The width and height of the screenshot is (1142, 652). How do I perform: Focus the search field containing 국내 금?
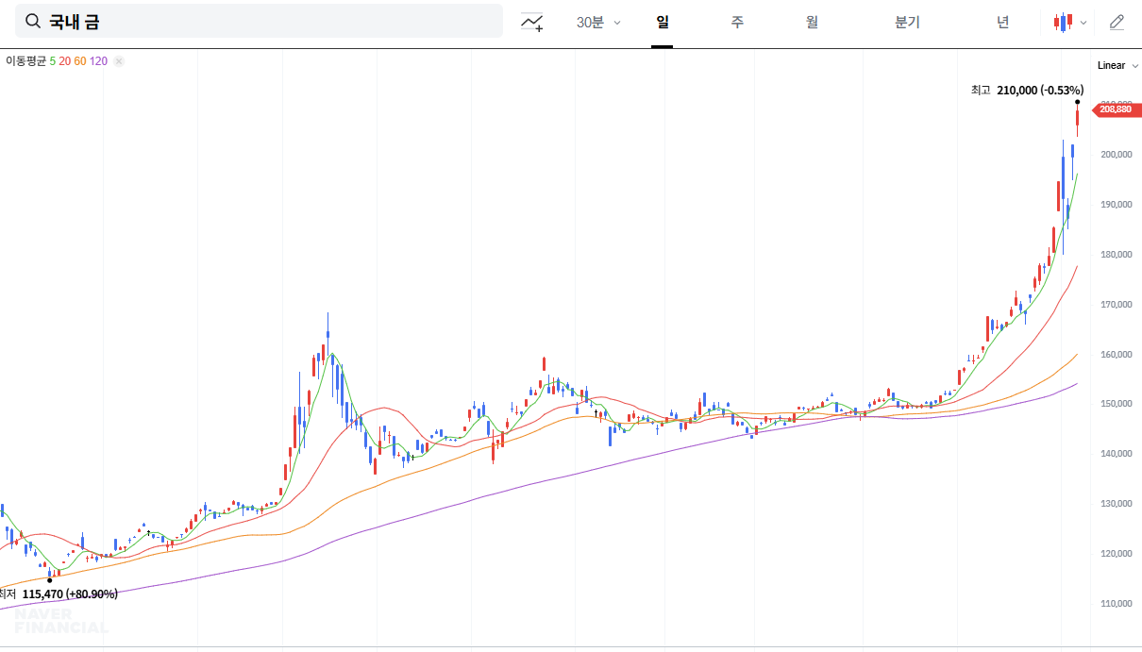tap(274, 22)
